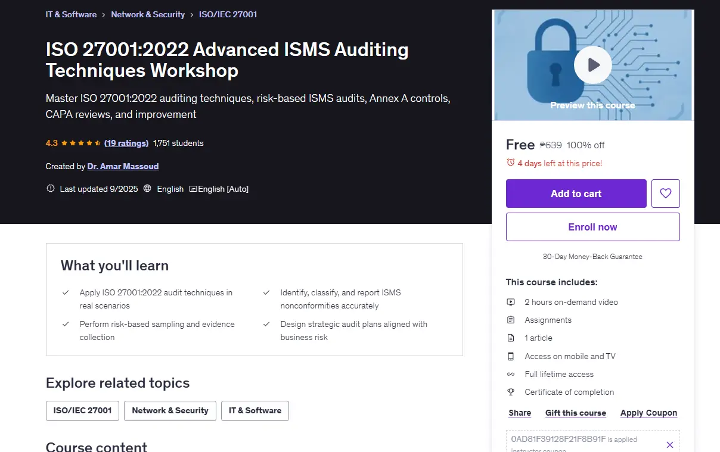The height and width of the screenshot is (452, 720).
Task: Click breadcrumb chevron after Network & Security
Action: tap(192, 14)
